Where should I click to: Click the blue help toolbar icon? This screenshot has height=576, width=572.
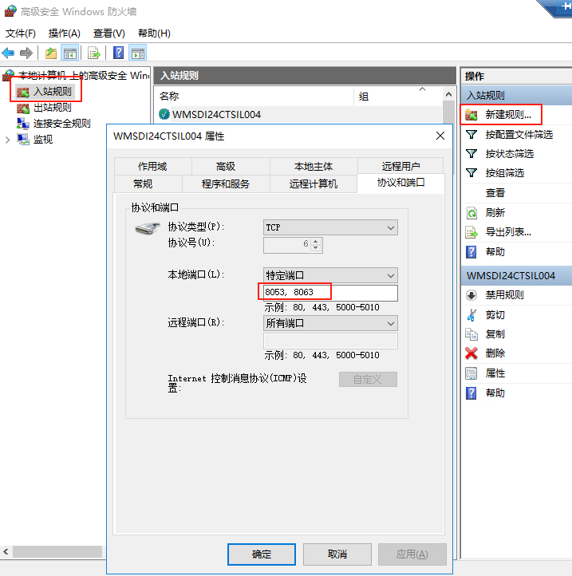[x=118, y=53]
